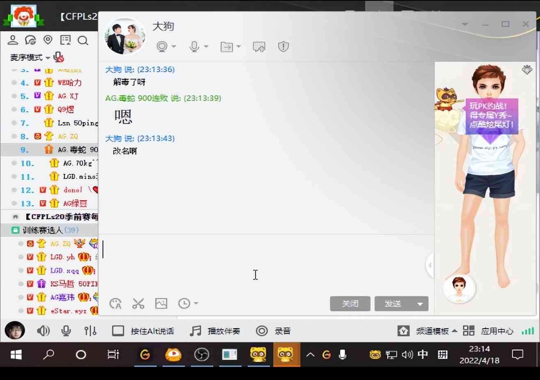Toggle the microphone in the bottom bar
The image size is (540, 380).
(66, 331)
